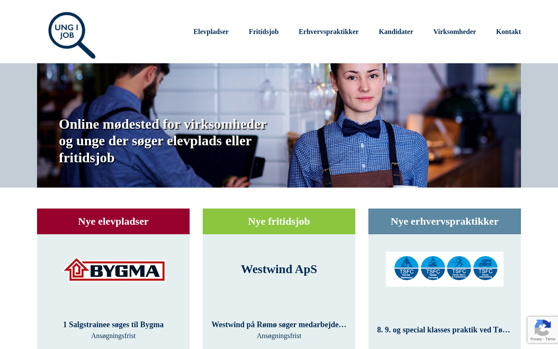
Task: Open the Nye fritidsjob green header
Action: coord(279,221)
